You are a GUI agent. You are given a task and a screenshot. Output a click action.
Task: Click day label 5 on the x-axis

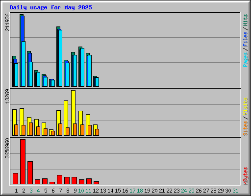pyautogui.click(x=46, y=191)
